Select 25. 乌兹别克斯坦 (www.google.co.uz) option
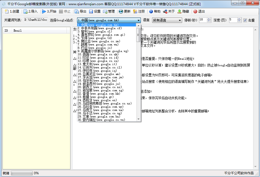Image resolution: width=260 pixels, height=177 pixels. click(x=107, y=103)
